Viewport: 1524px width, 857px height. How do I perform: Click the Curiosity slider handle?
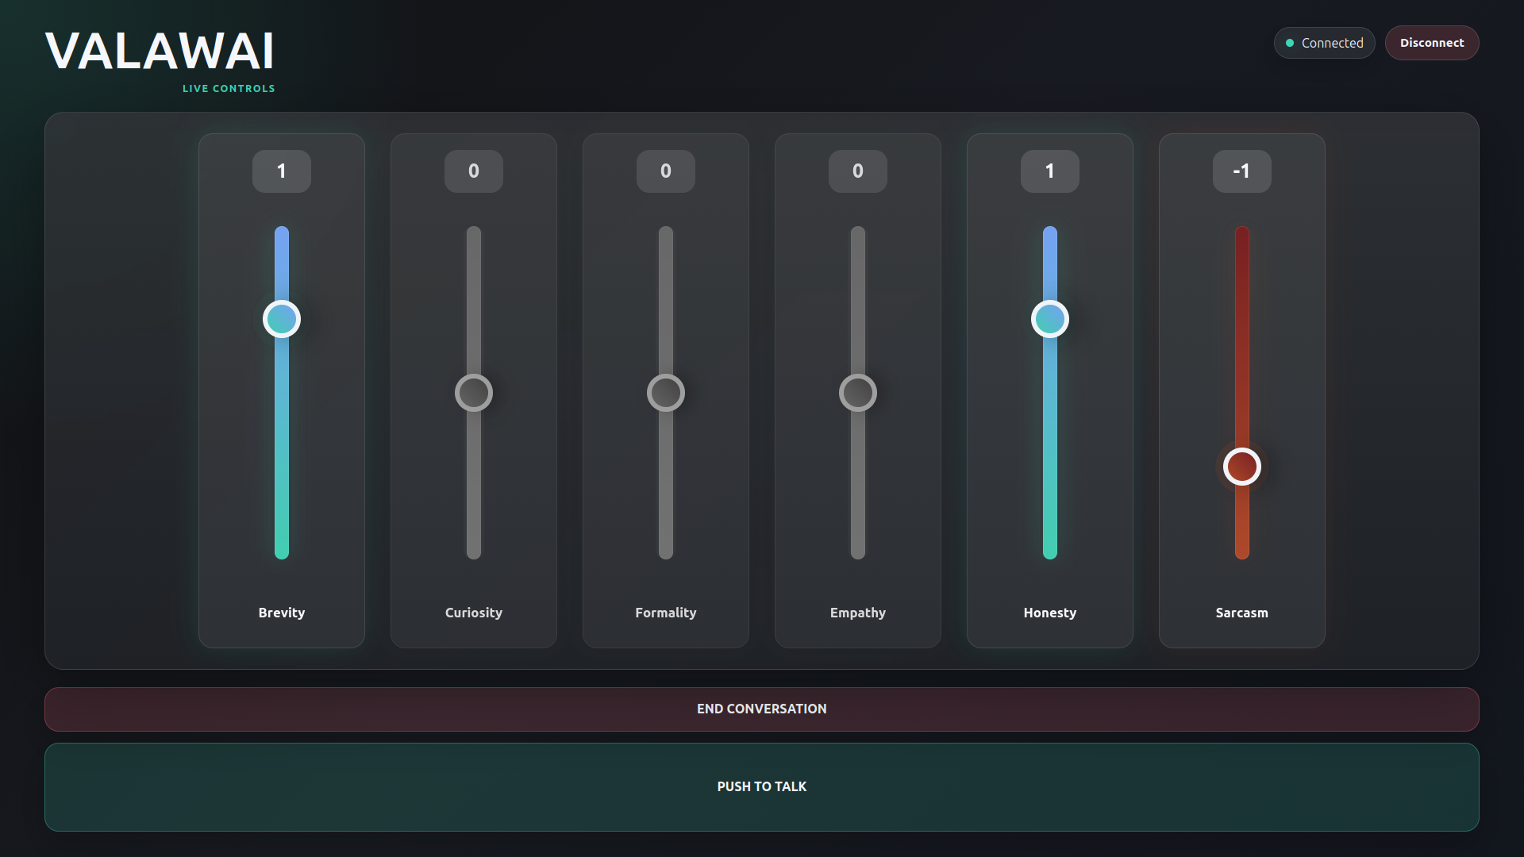coord(474,393)
